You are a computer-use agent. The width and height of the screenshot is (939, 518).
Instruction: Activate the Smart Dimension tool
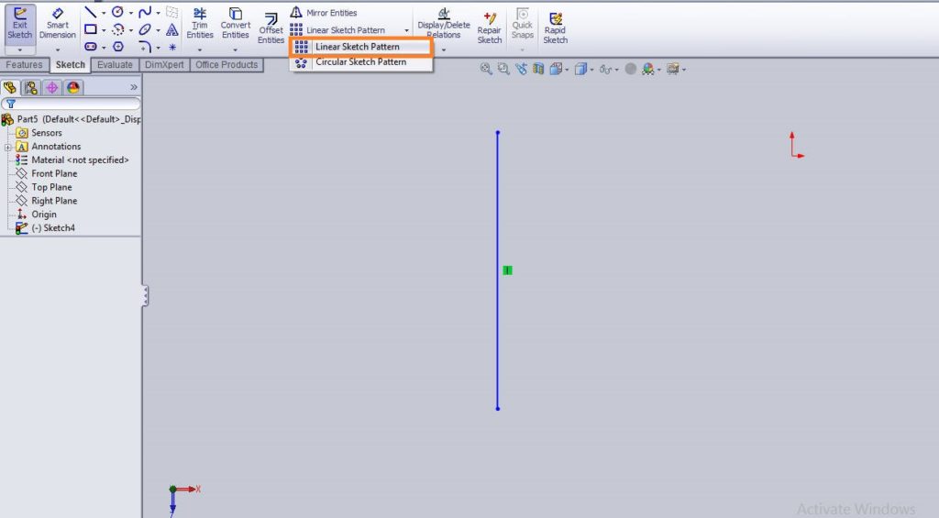[x=58, y=23]
